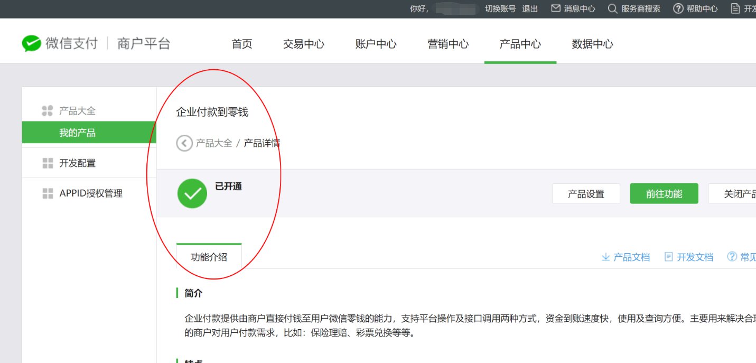This screenshot has height=363, width=756.
Task: Click the 开发配置 grid icon
Action: pyautogui.click(x=48, y=163)
